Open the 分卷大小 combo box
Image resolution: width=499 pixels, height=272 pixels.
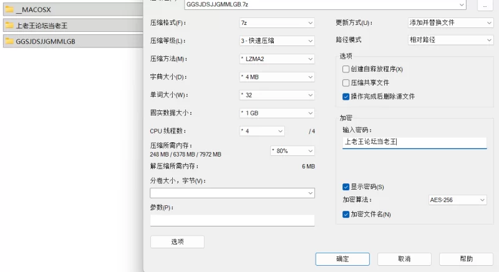click(232, 193)
